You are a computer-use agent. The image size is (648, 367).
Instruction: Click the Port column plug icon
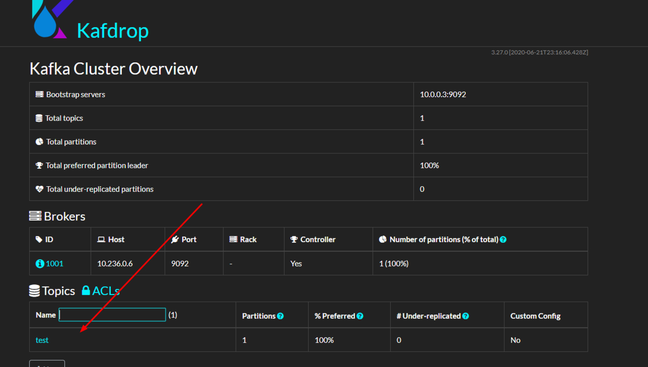tap(175, 239)
